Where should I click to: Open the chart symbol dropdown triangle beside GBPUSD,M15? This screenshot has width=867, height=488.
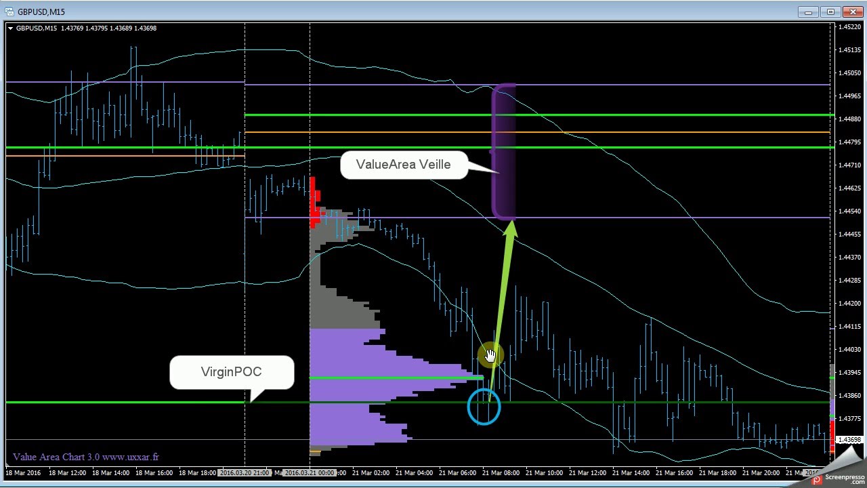coord(10,28)
